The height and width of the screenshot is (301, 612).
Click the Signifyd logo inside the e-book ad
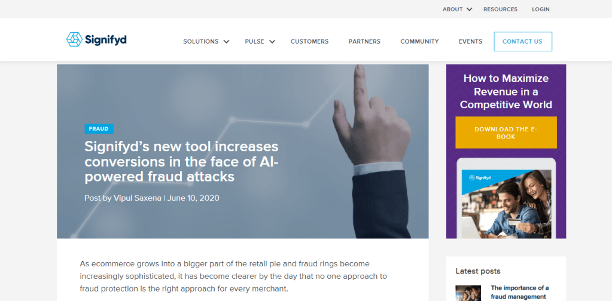pyautogui.click(x=480, y=178)
